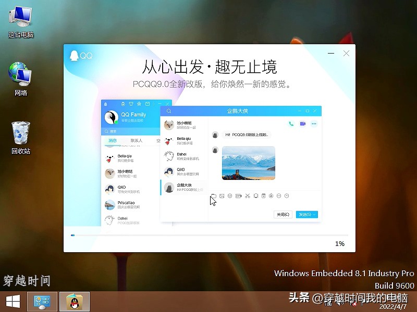Screen dimensions: 417x312
Task: Click the screenshot scissors icon
Action: coord(247,196)
